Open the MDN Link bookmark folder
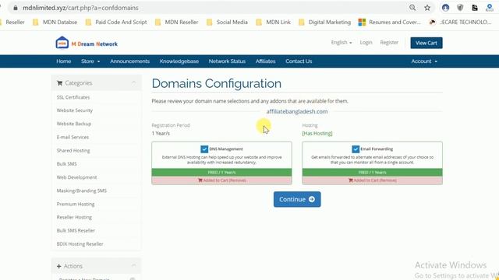 [274, 22]
